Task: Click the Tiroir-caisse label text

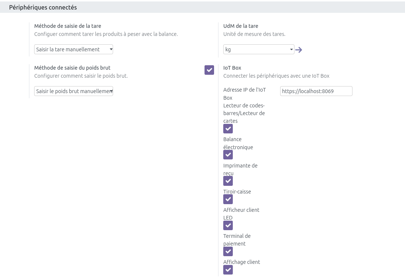Action: tap(237, 192)
